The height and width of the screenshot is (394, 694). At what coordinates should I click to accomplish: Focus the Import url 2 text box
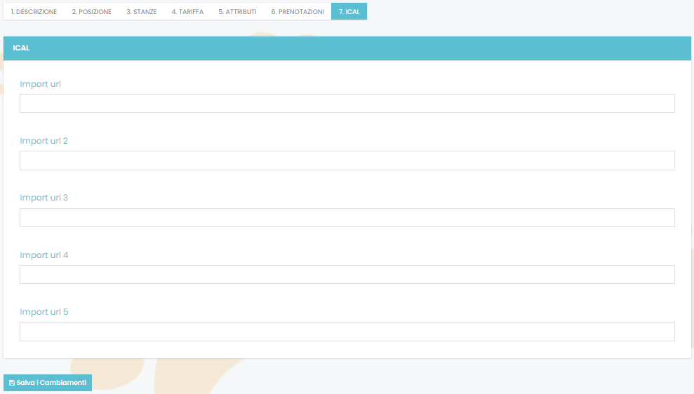347,161
